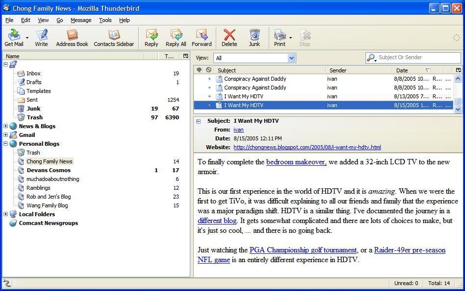Collapse the message header pane
The height and width of the screenshot is (291, 465).
(198, 121)
